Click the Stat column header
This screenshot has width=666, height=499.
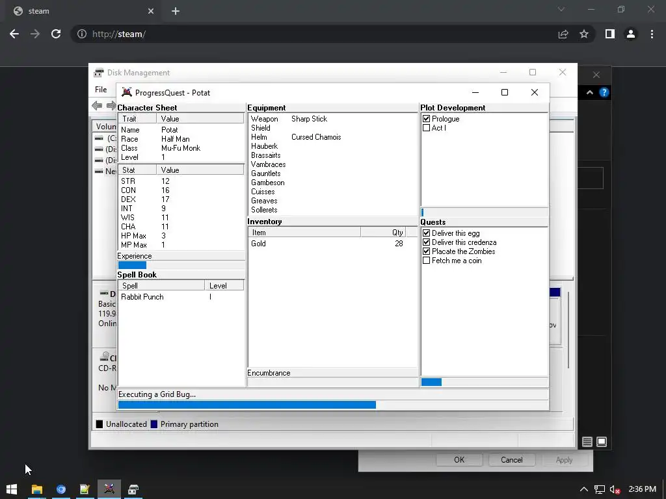click(x=137, y=170)
